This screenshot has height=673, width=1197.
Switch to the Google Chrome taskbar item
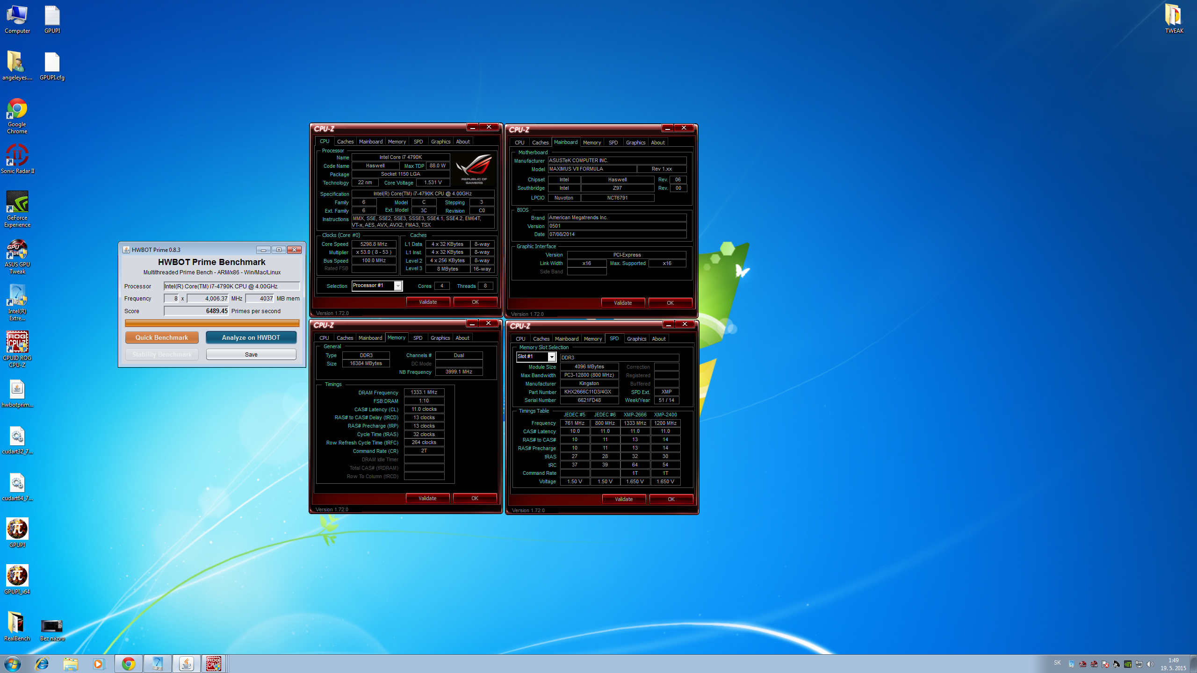tap(129, 664)
